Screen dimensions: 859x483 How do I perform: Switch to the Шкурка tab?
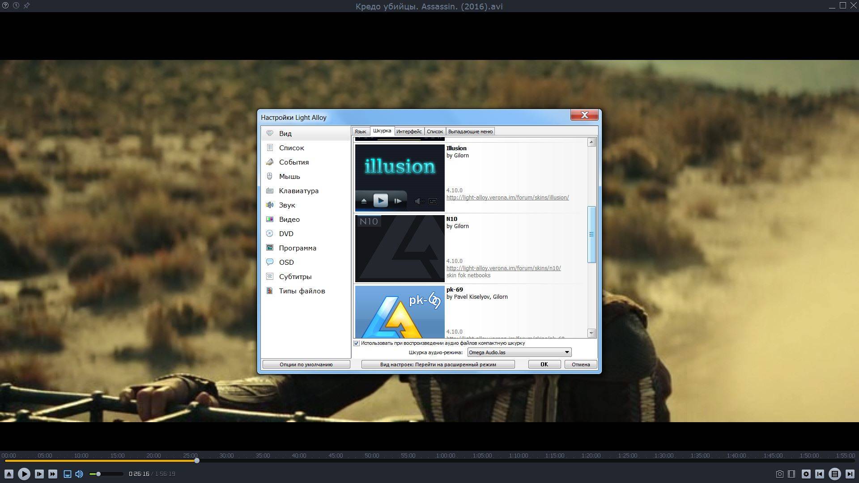(x=382, y=131)
